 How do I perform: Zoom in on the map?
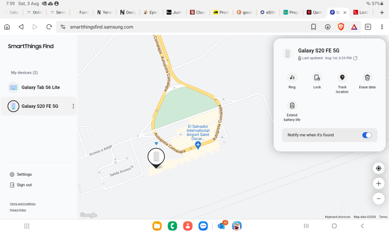coord(379,183)
